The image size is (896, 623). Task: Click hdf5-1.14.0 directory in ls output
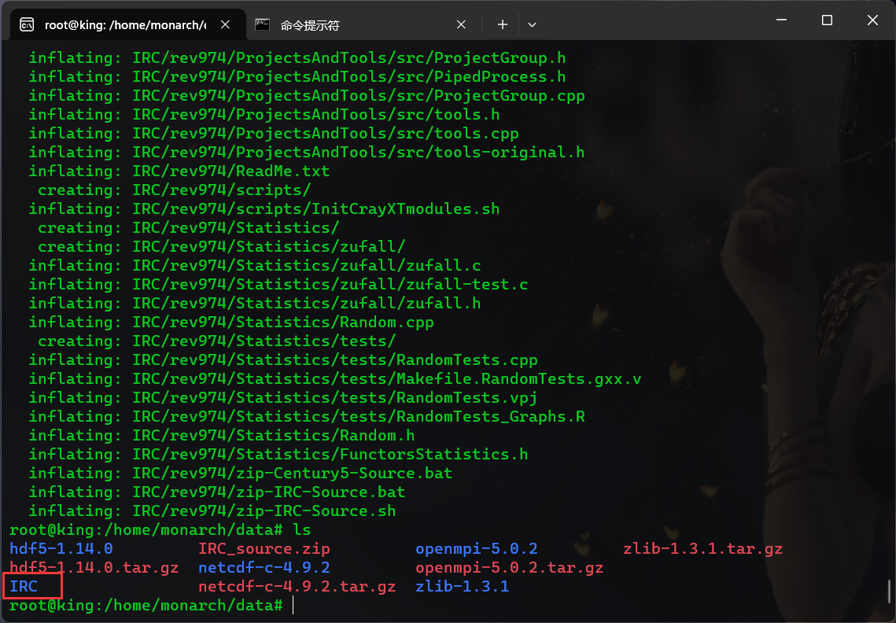tap(61, 549)
